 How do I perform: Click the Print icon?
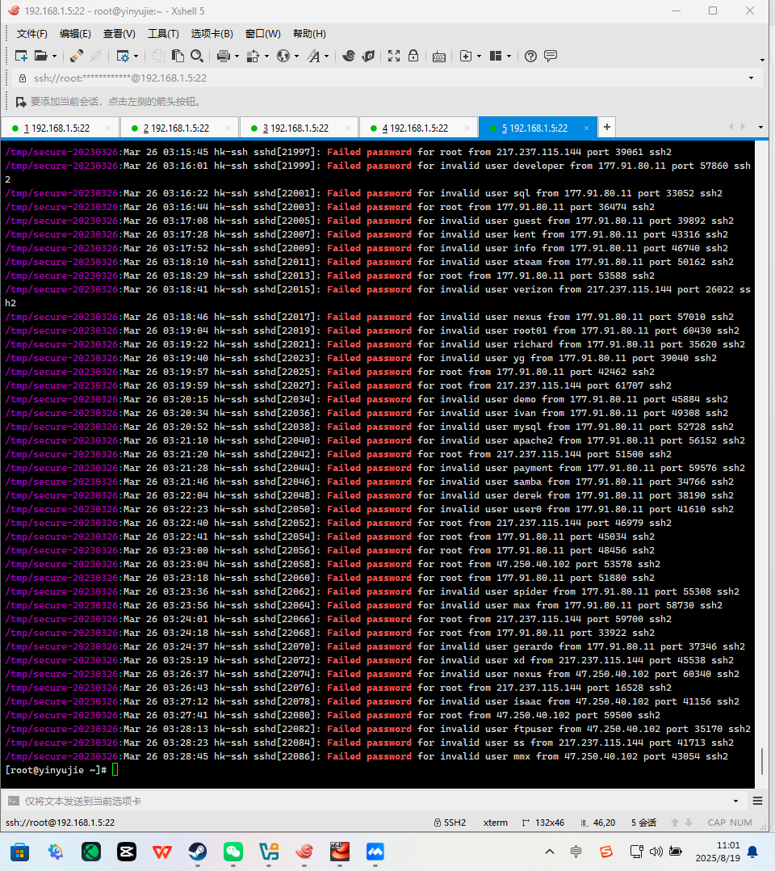(x=223, y=56)
